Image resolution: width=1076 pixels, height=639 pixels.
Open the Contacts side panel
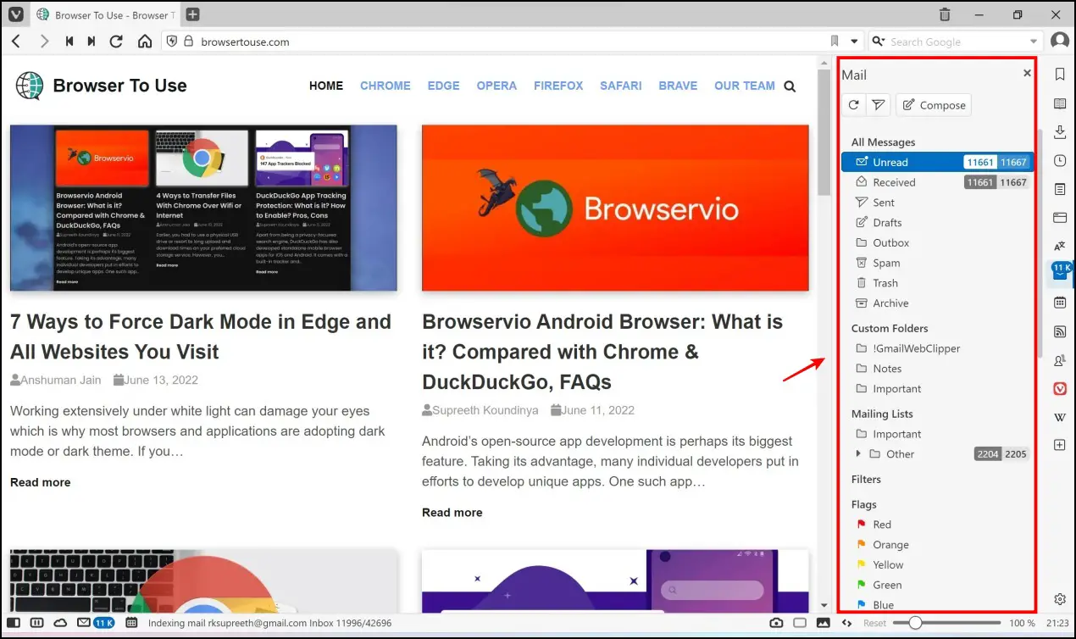point(1060,360)
